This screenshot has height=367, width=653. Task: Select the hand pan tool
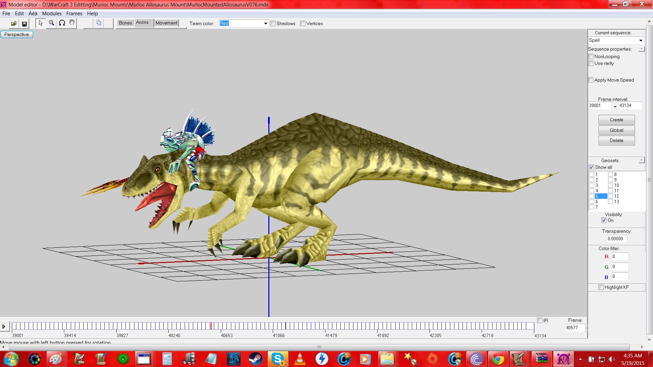click(x=72, y=23)
